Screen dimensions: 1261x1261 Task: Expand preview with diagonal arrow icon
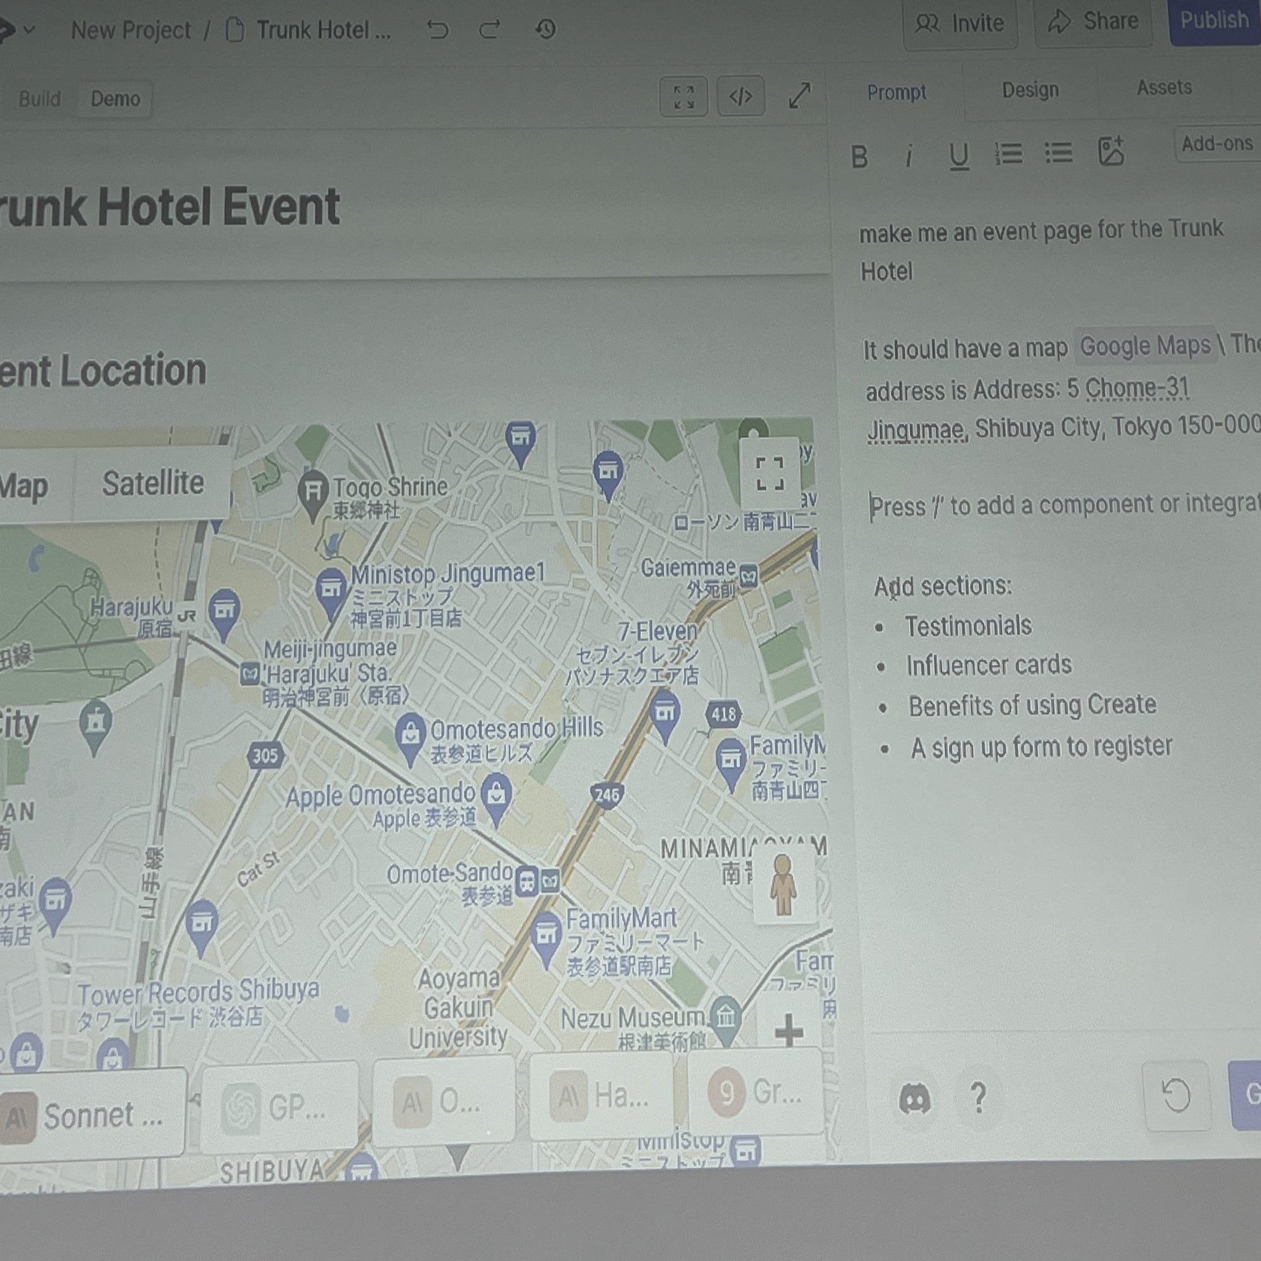pyautogui.click(x=799, y=95)
